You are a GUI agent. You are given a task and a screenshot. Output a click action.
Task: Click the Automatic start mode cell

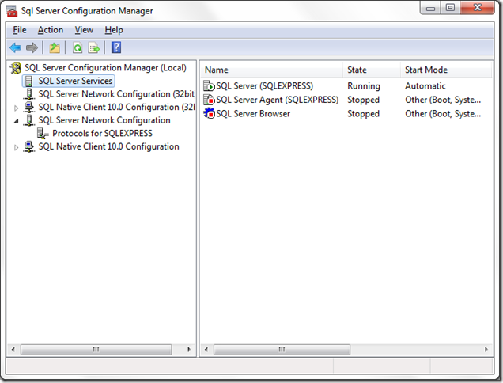pos(425,86)
